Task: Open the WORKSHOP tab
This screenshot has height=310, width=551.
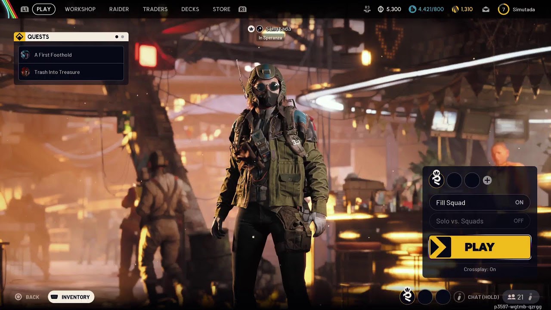Action: pyautogui.click(x=80, y=9)
